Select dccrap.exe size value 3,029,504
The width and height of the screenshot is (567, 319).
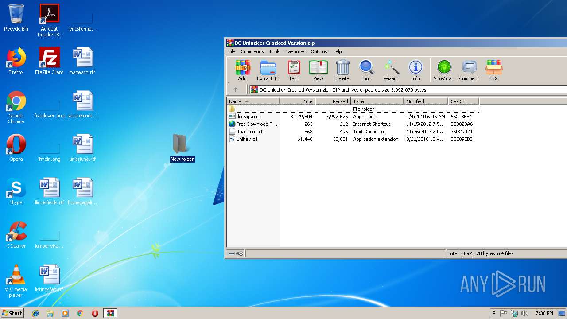pyautogui.click(x=301, y=117)
